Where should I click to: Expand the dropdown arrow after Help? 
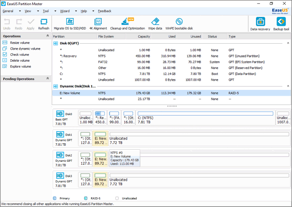[x=93, y=11]
